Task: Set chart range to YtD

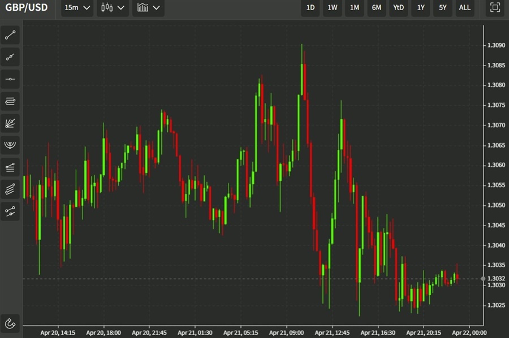Action: (399, 7)
